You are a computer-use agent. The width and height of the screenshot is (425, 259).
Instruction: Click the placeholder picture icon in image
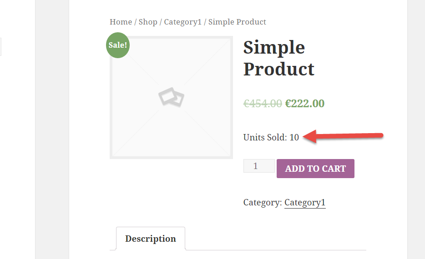(171, 97)
